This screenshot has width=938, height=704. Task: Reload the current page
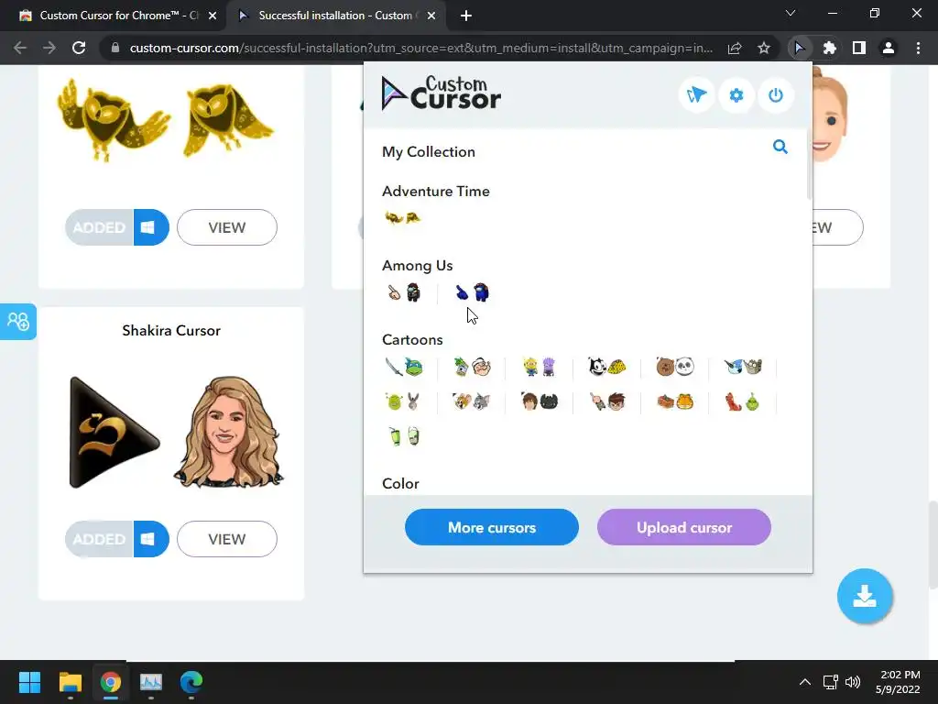click(x=79, y=48)
